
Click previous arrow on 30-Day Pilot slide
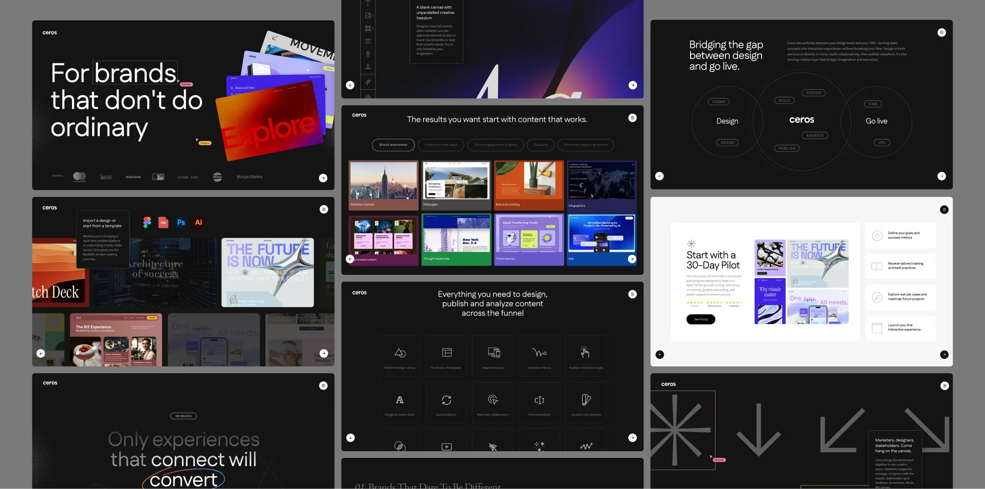coord(660,355)
